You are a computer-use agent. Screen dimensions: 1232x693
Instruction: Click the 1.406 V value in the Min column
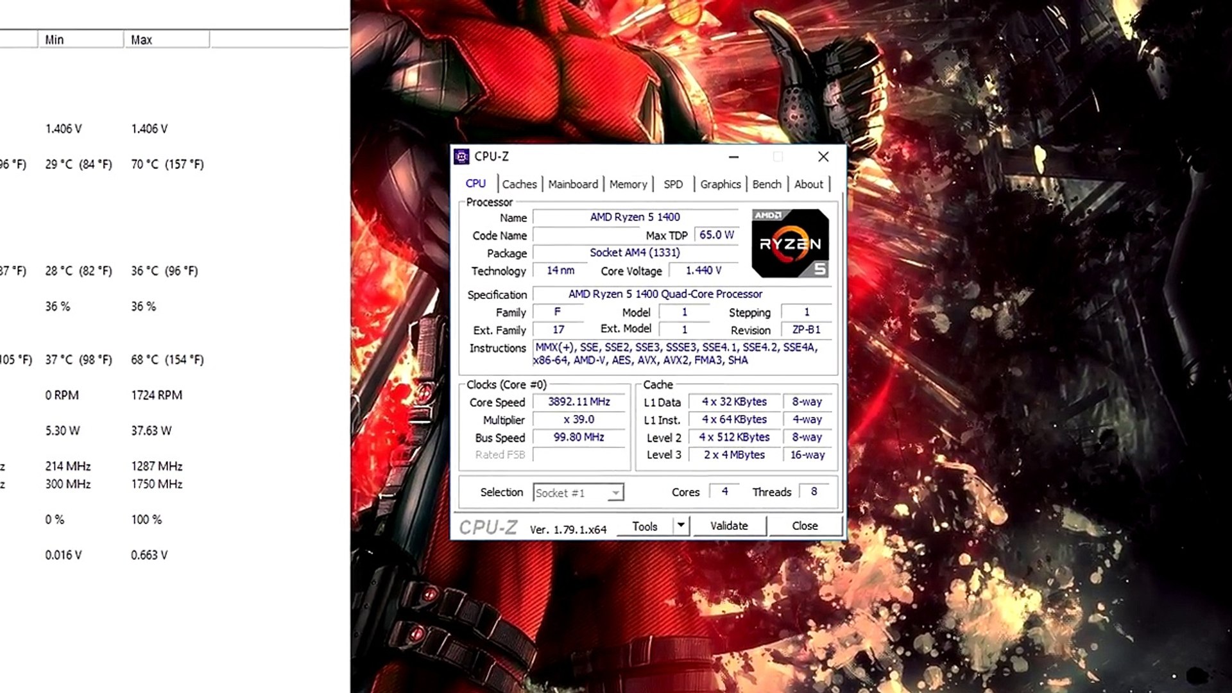tap(64, 129)
